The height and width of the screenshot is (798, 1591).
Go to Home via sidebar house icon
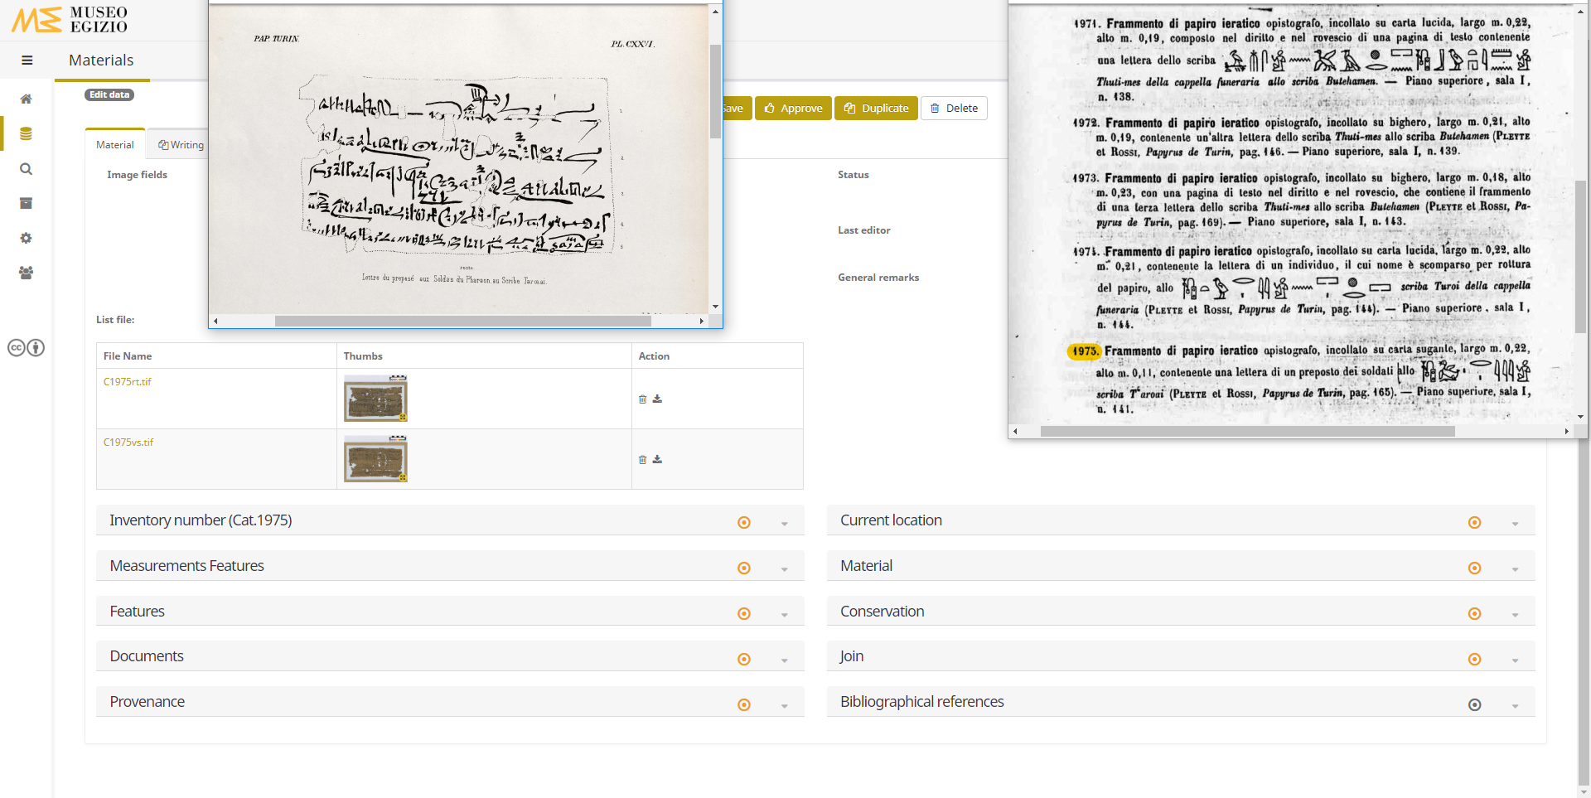[x=26, y=99]
